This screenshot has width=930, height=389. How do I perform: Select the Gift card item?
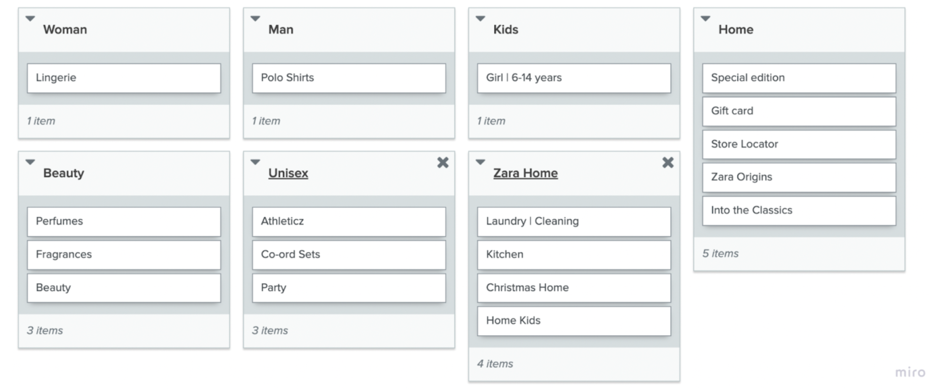[799, 111]
